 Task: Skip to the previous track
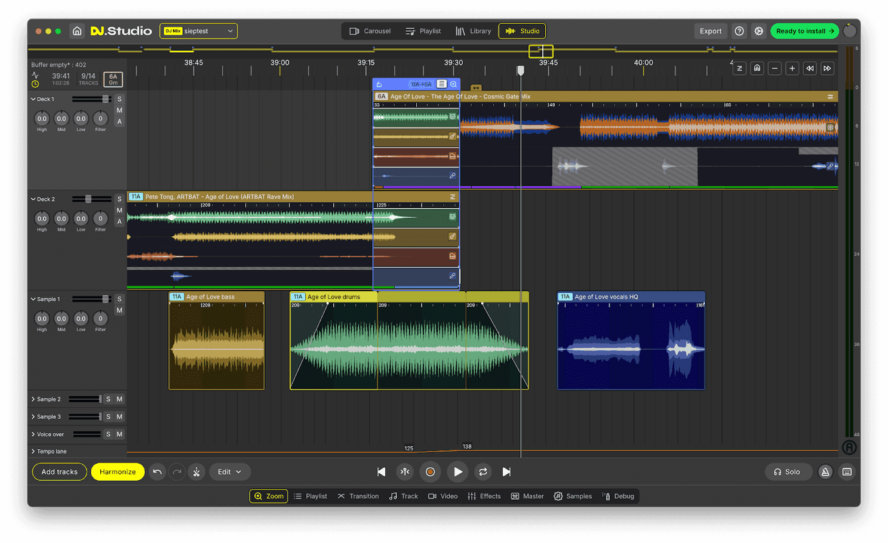pos(381,472)
